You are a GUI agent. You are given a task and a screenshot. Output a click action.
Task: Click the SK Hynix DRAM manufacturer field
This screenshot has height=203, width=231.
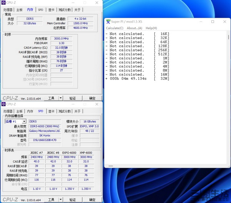[x=45, y=135]
